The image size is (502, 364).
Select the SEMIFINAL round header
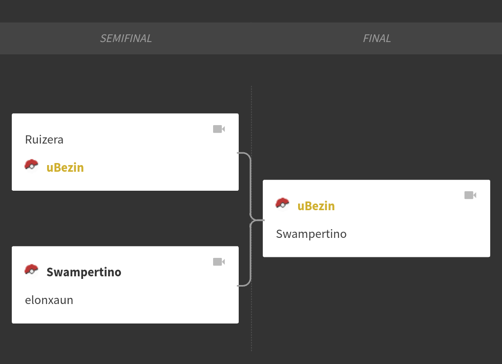click(126, 38)
